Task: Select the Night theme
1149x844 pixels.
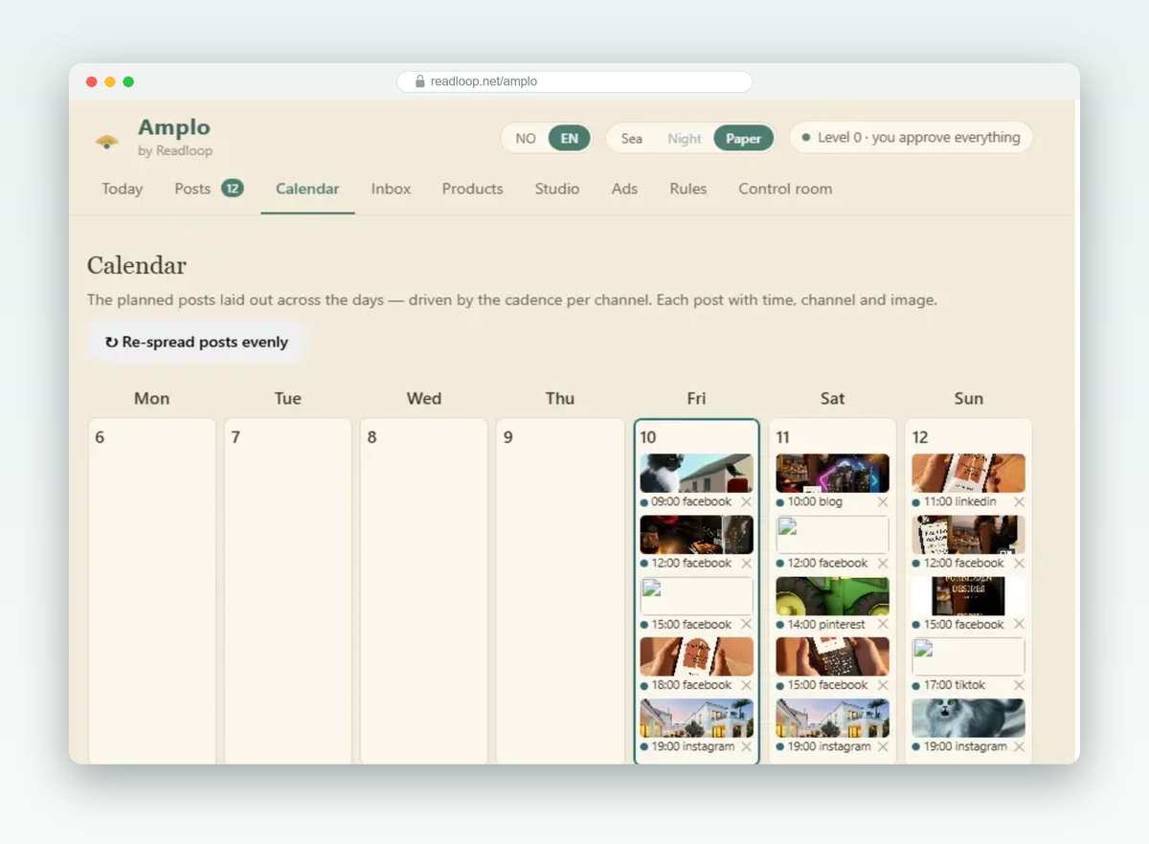Action: coord(685,138)
